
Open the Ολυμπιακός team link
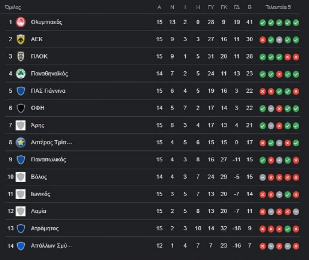[47, 22]
